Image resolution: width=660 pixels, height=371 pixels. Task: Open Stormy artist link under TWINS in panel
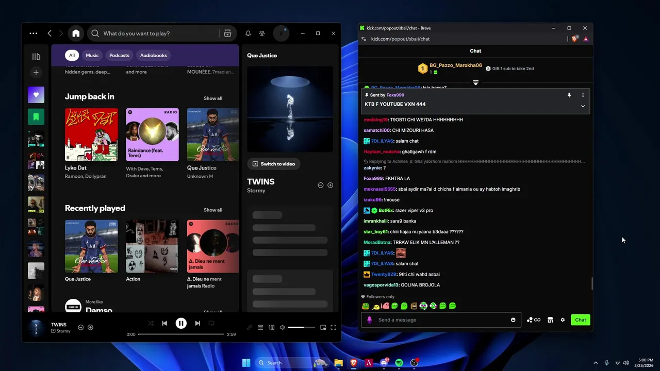point(256,191)
